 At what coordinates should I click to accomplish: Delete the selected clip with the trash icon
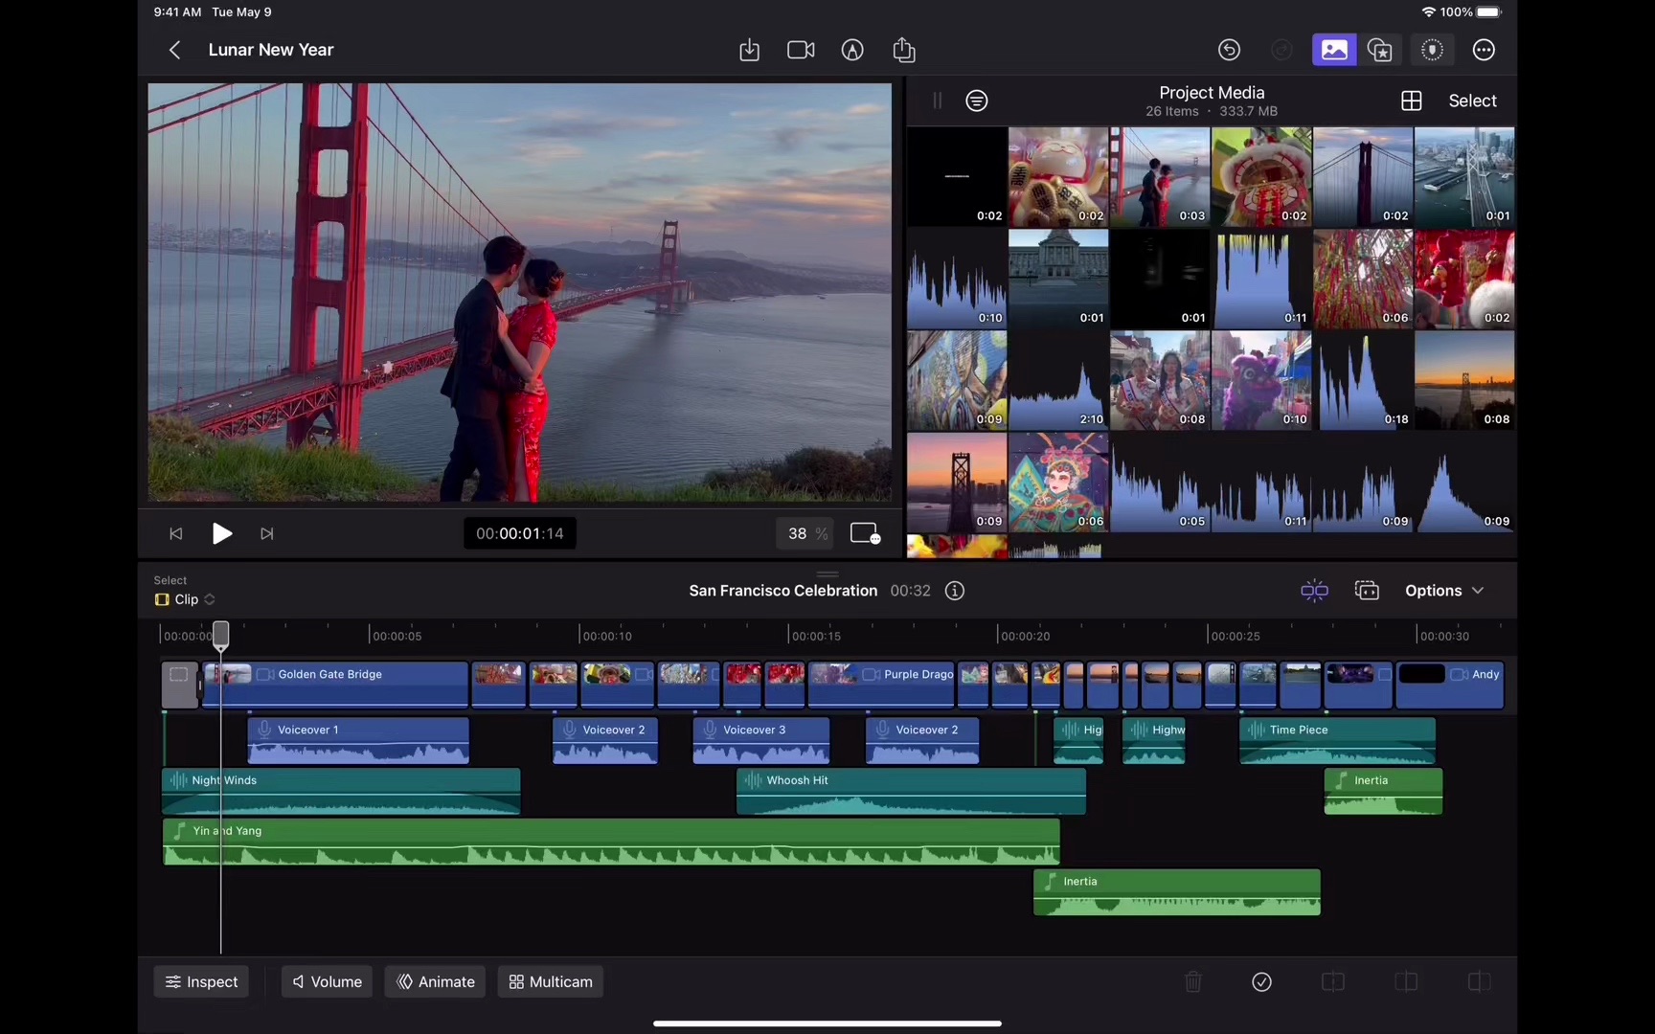click(x=1192, y=981)
